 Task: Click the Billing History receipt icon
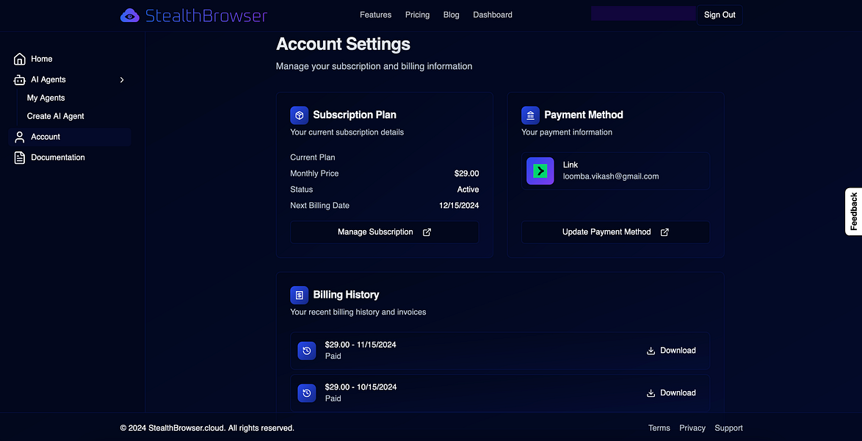tap(299, 294)
